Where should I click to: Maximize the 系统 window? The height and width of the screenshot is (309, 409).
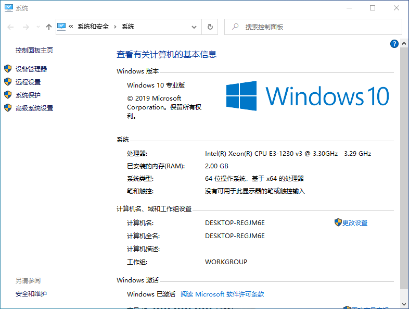point(373,8)
